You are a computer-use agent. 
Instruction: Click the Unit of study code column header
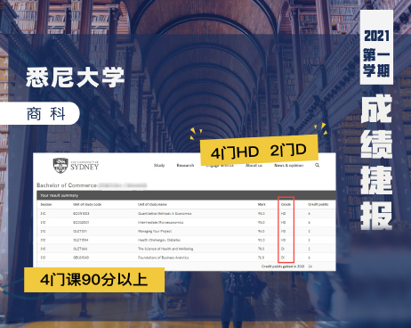tap(87, 204)
